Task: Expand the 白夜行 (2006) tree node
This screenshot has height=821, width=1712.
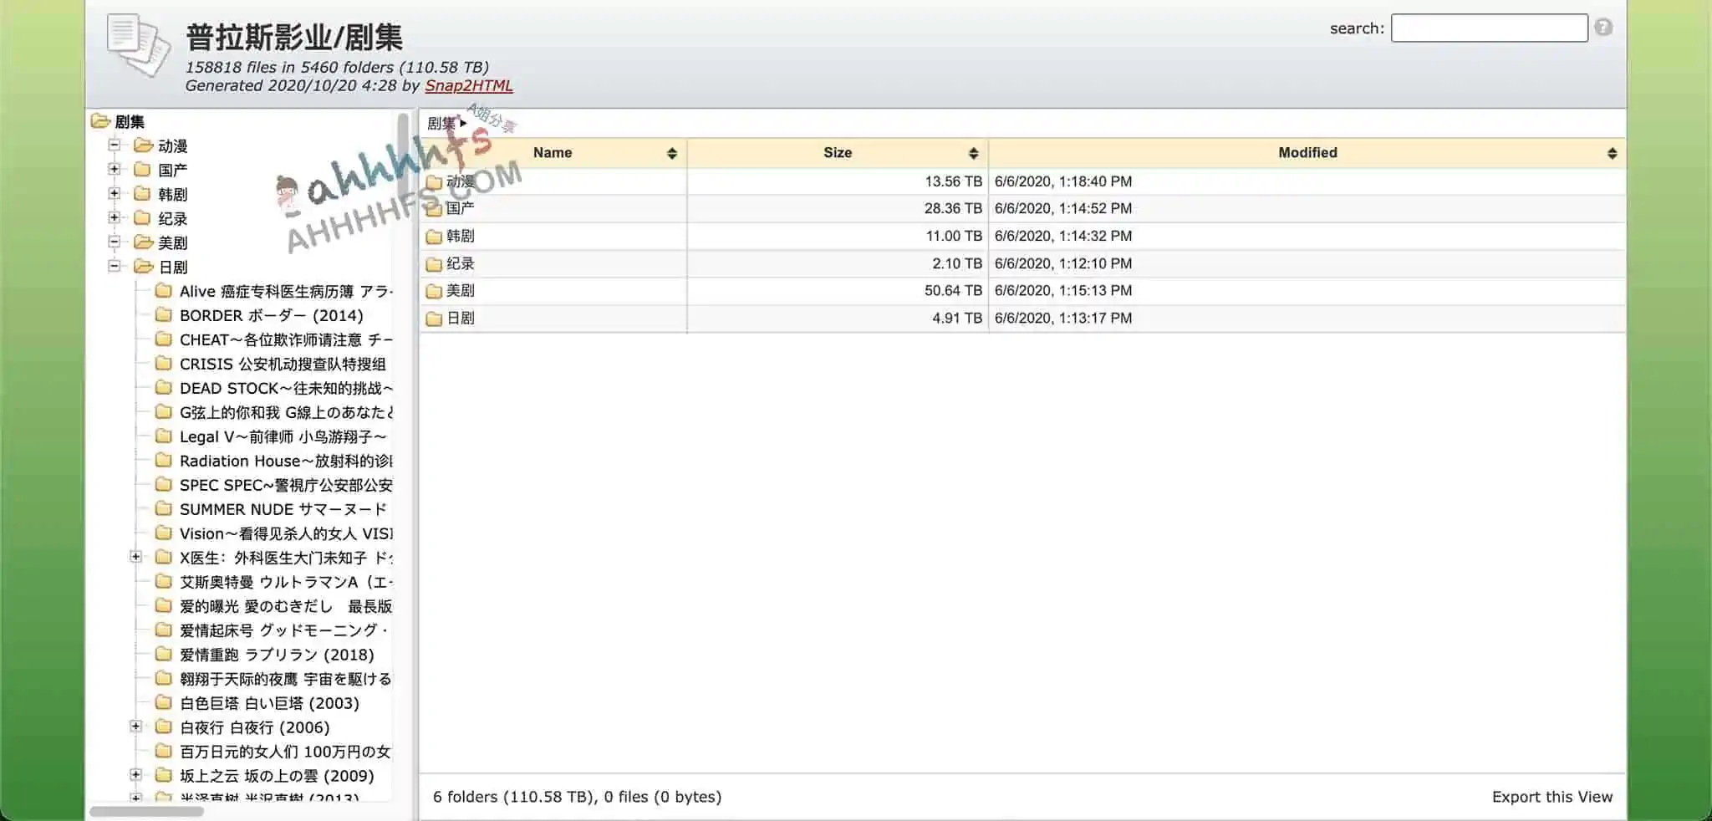Action: [x=135, y=727]
